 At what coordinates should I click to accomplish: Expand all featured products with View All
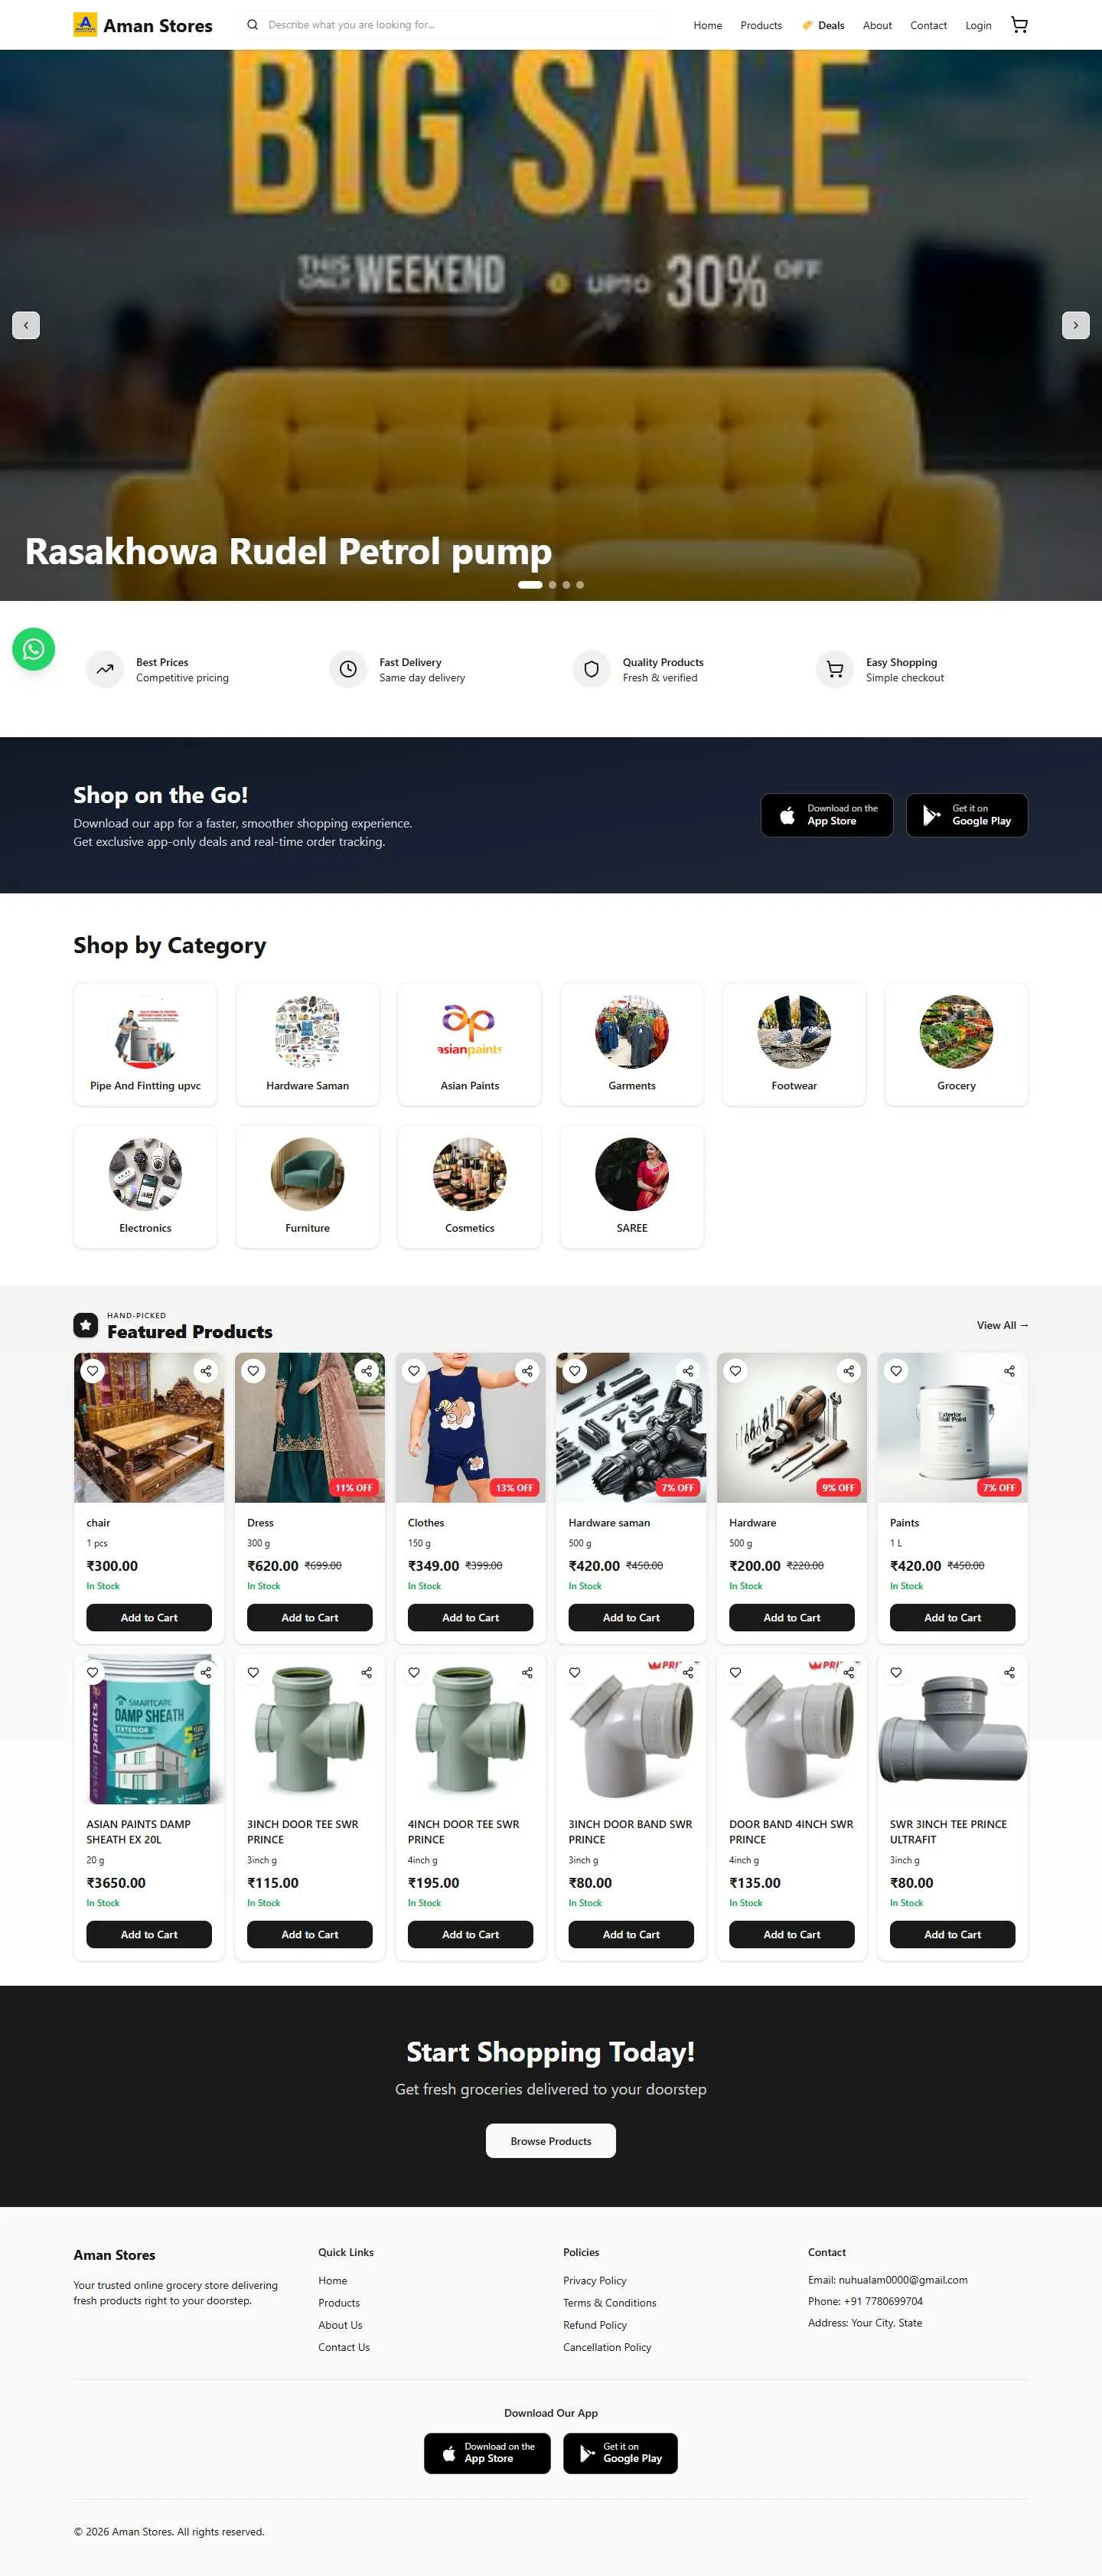click(x=1002, y=1326)
